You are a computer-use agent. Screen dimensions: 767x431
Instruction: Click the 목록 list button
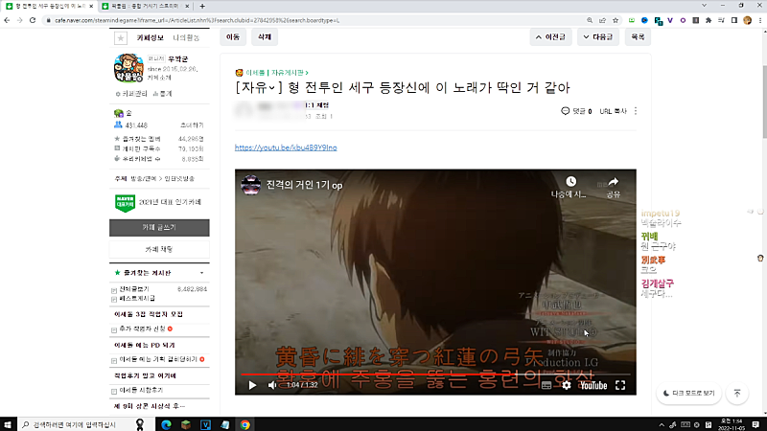pyautogui.click(x=638, y=36)
